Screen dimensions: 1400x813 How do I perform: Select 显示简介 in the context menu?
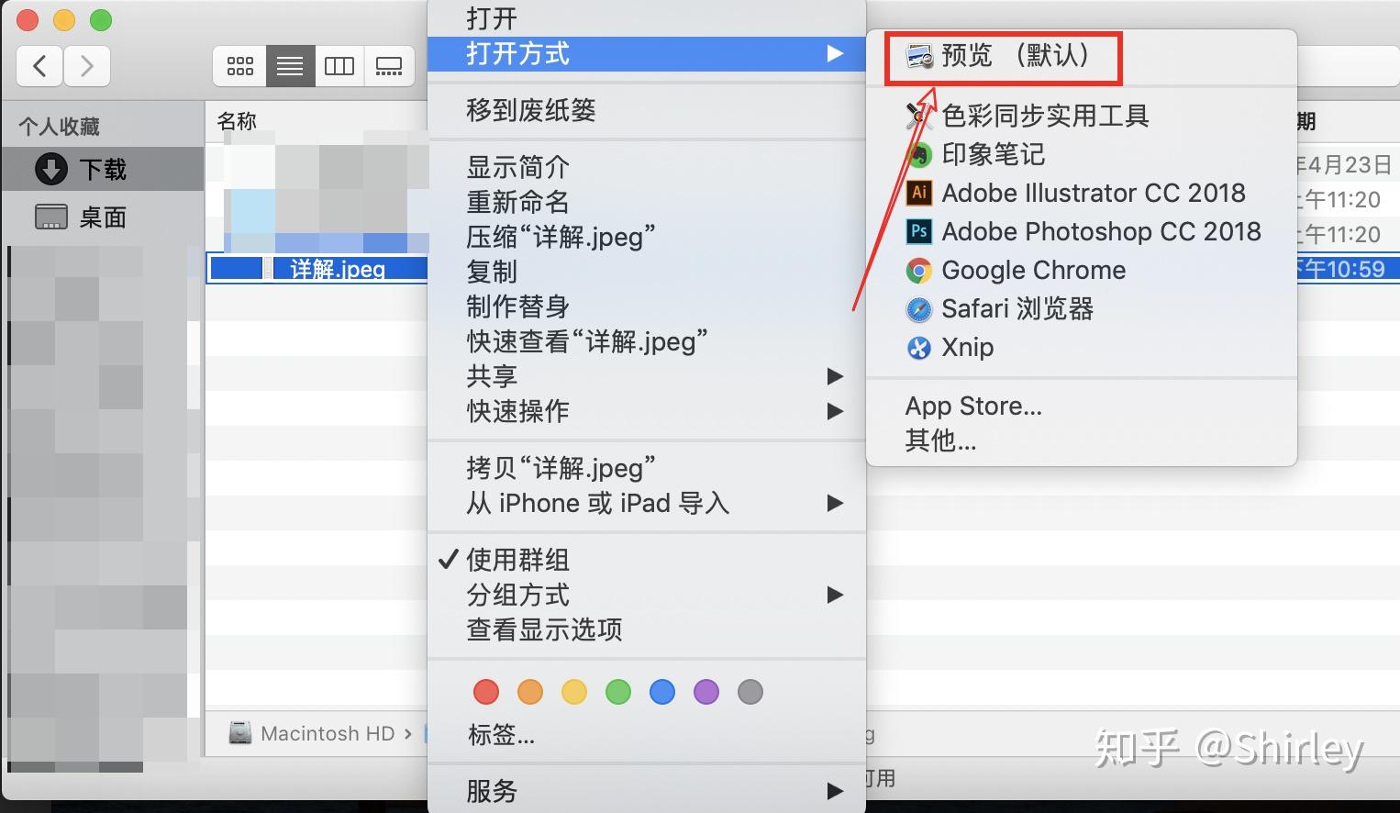coord(647,167)
